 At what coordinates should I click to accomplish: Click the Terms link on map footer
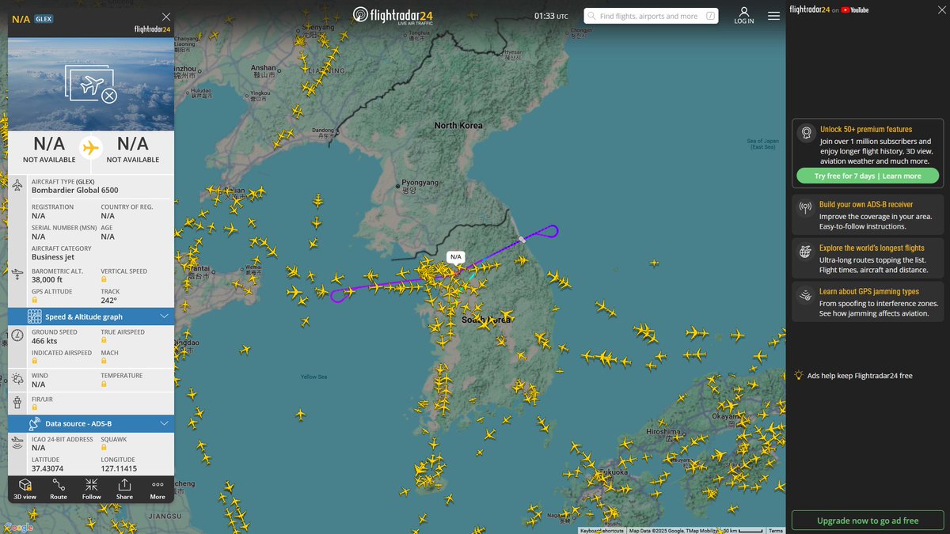(x=775, y=530)
